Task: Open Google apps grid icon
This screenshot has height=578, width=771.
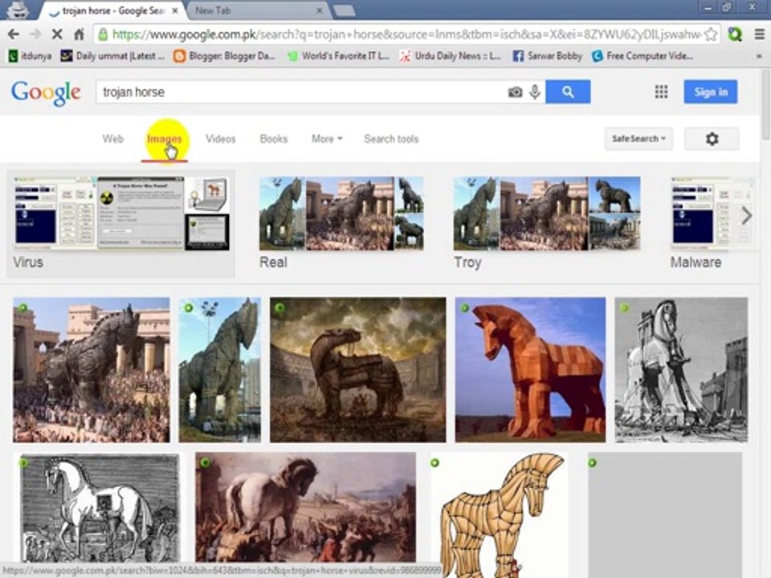Action: point(661,92)
